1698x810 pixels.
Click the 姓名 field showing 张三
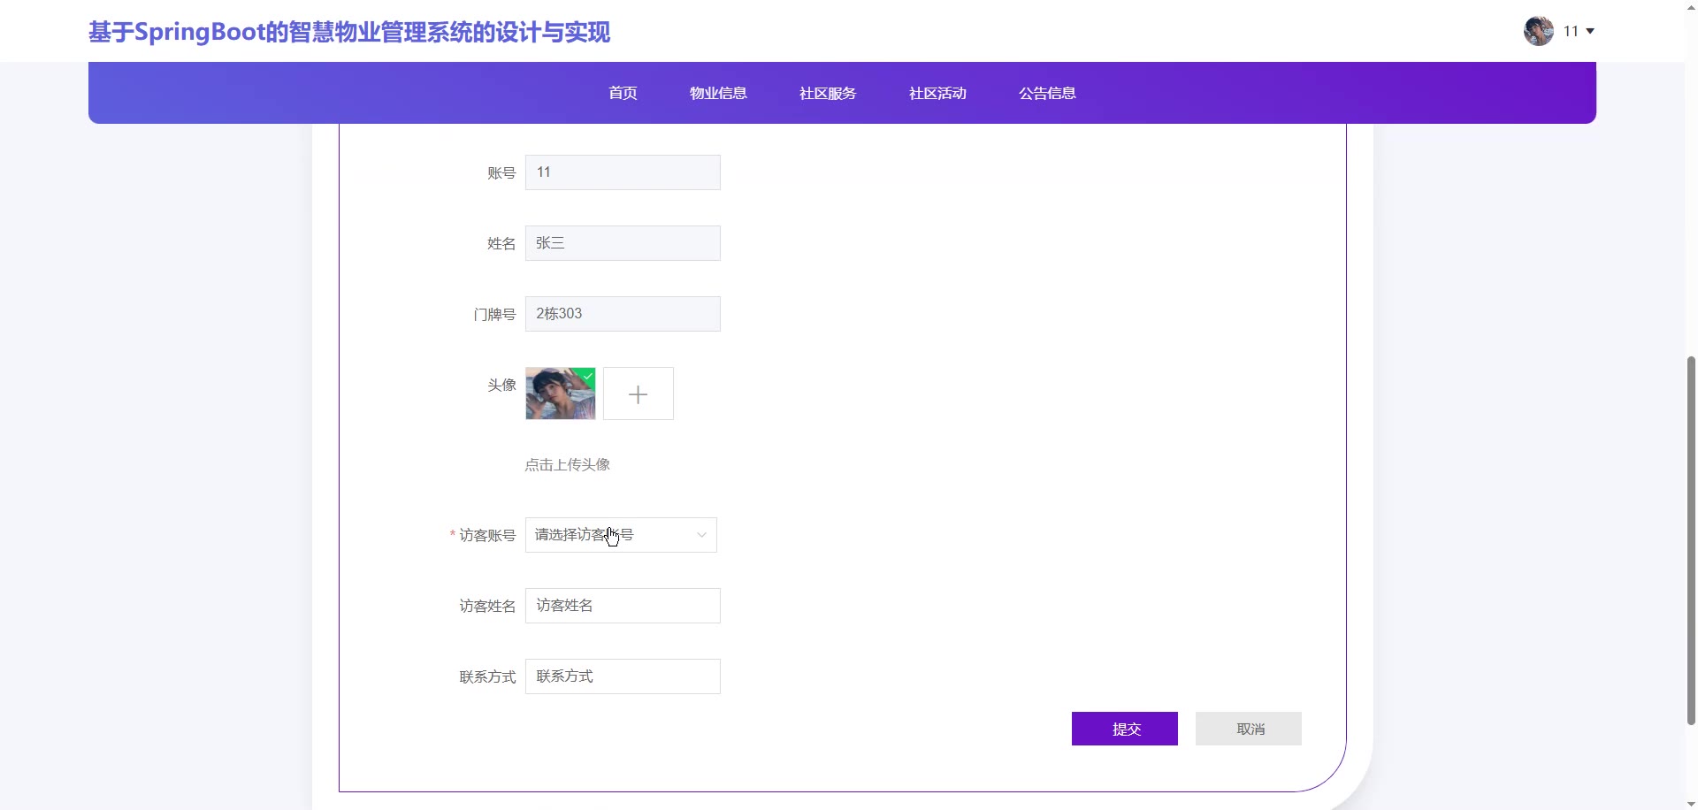(623, 243)
